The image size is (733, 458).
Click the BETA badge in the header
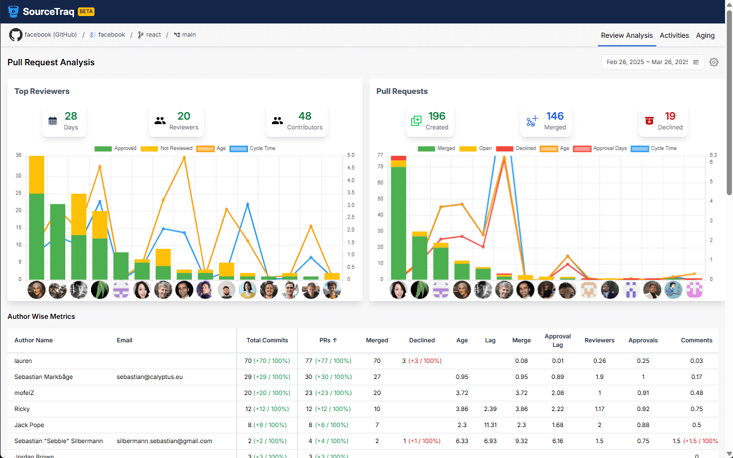tap(86, 11)
